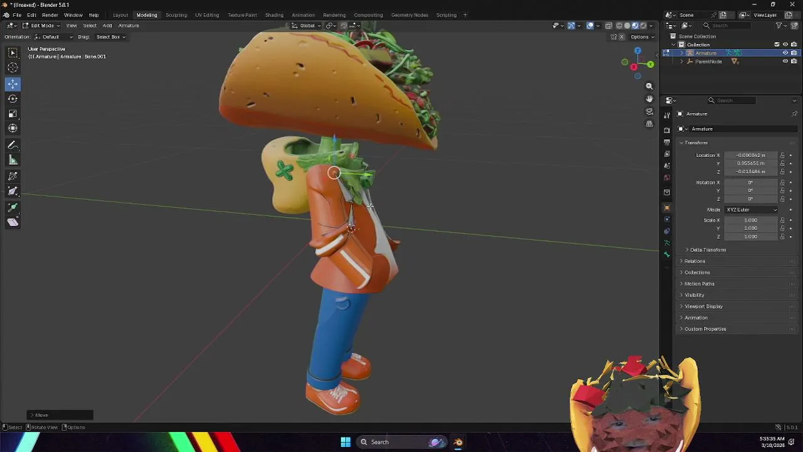Image resolution: width=803 pixels, height=452 pixels.
Task: Open the Armature data properties tab
Action: tap(667, 243)
